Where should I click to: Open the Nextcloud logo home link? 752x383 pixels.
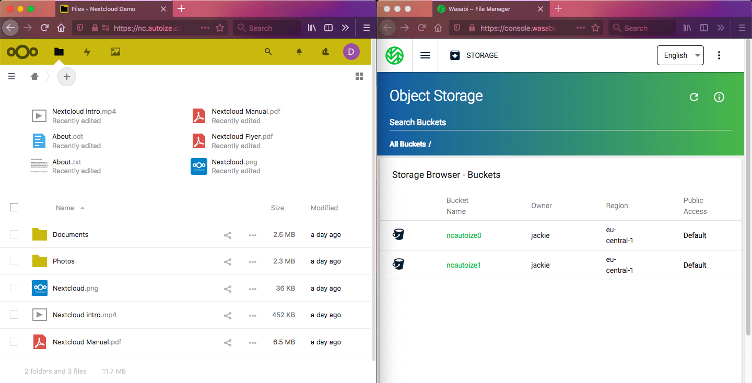[22, 52]
